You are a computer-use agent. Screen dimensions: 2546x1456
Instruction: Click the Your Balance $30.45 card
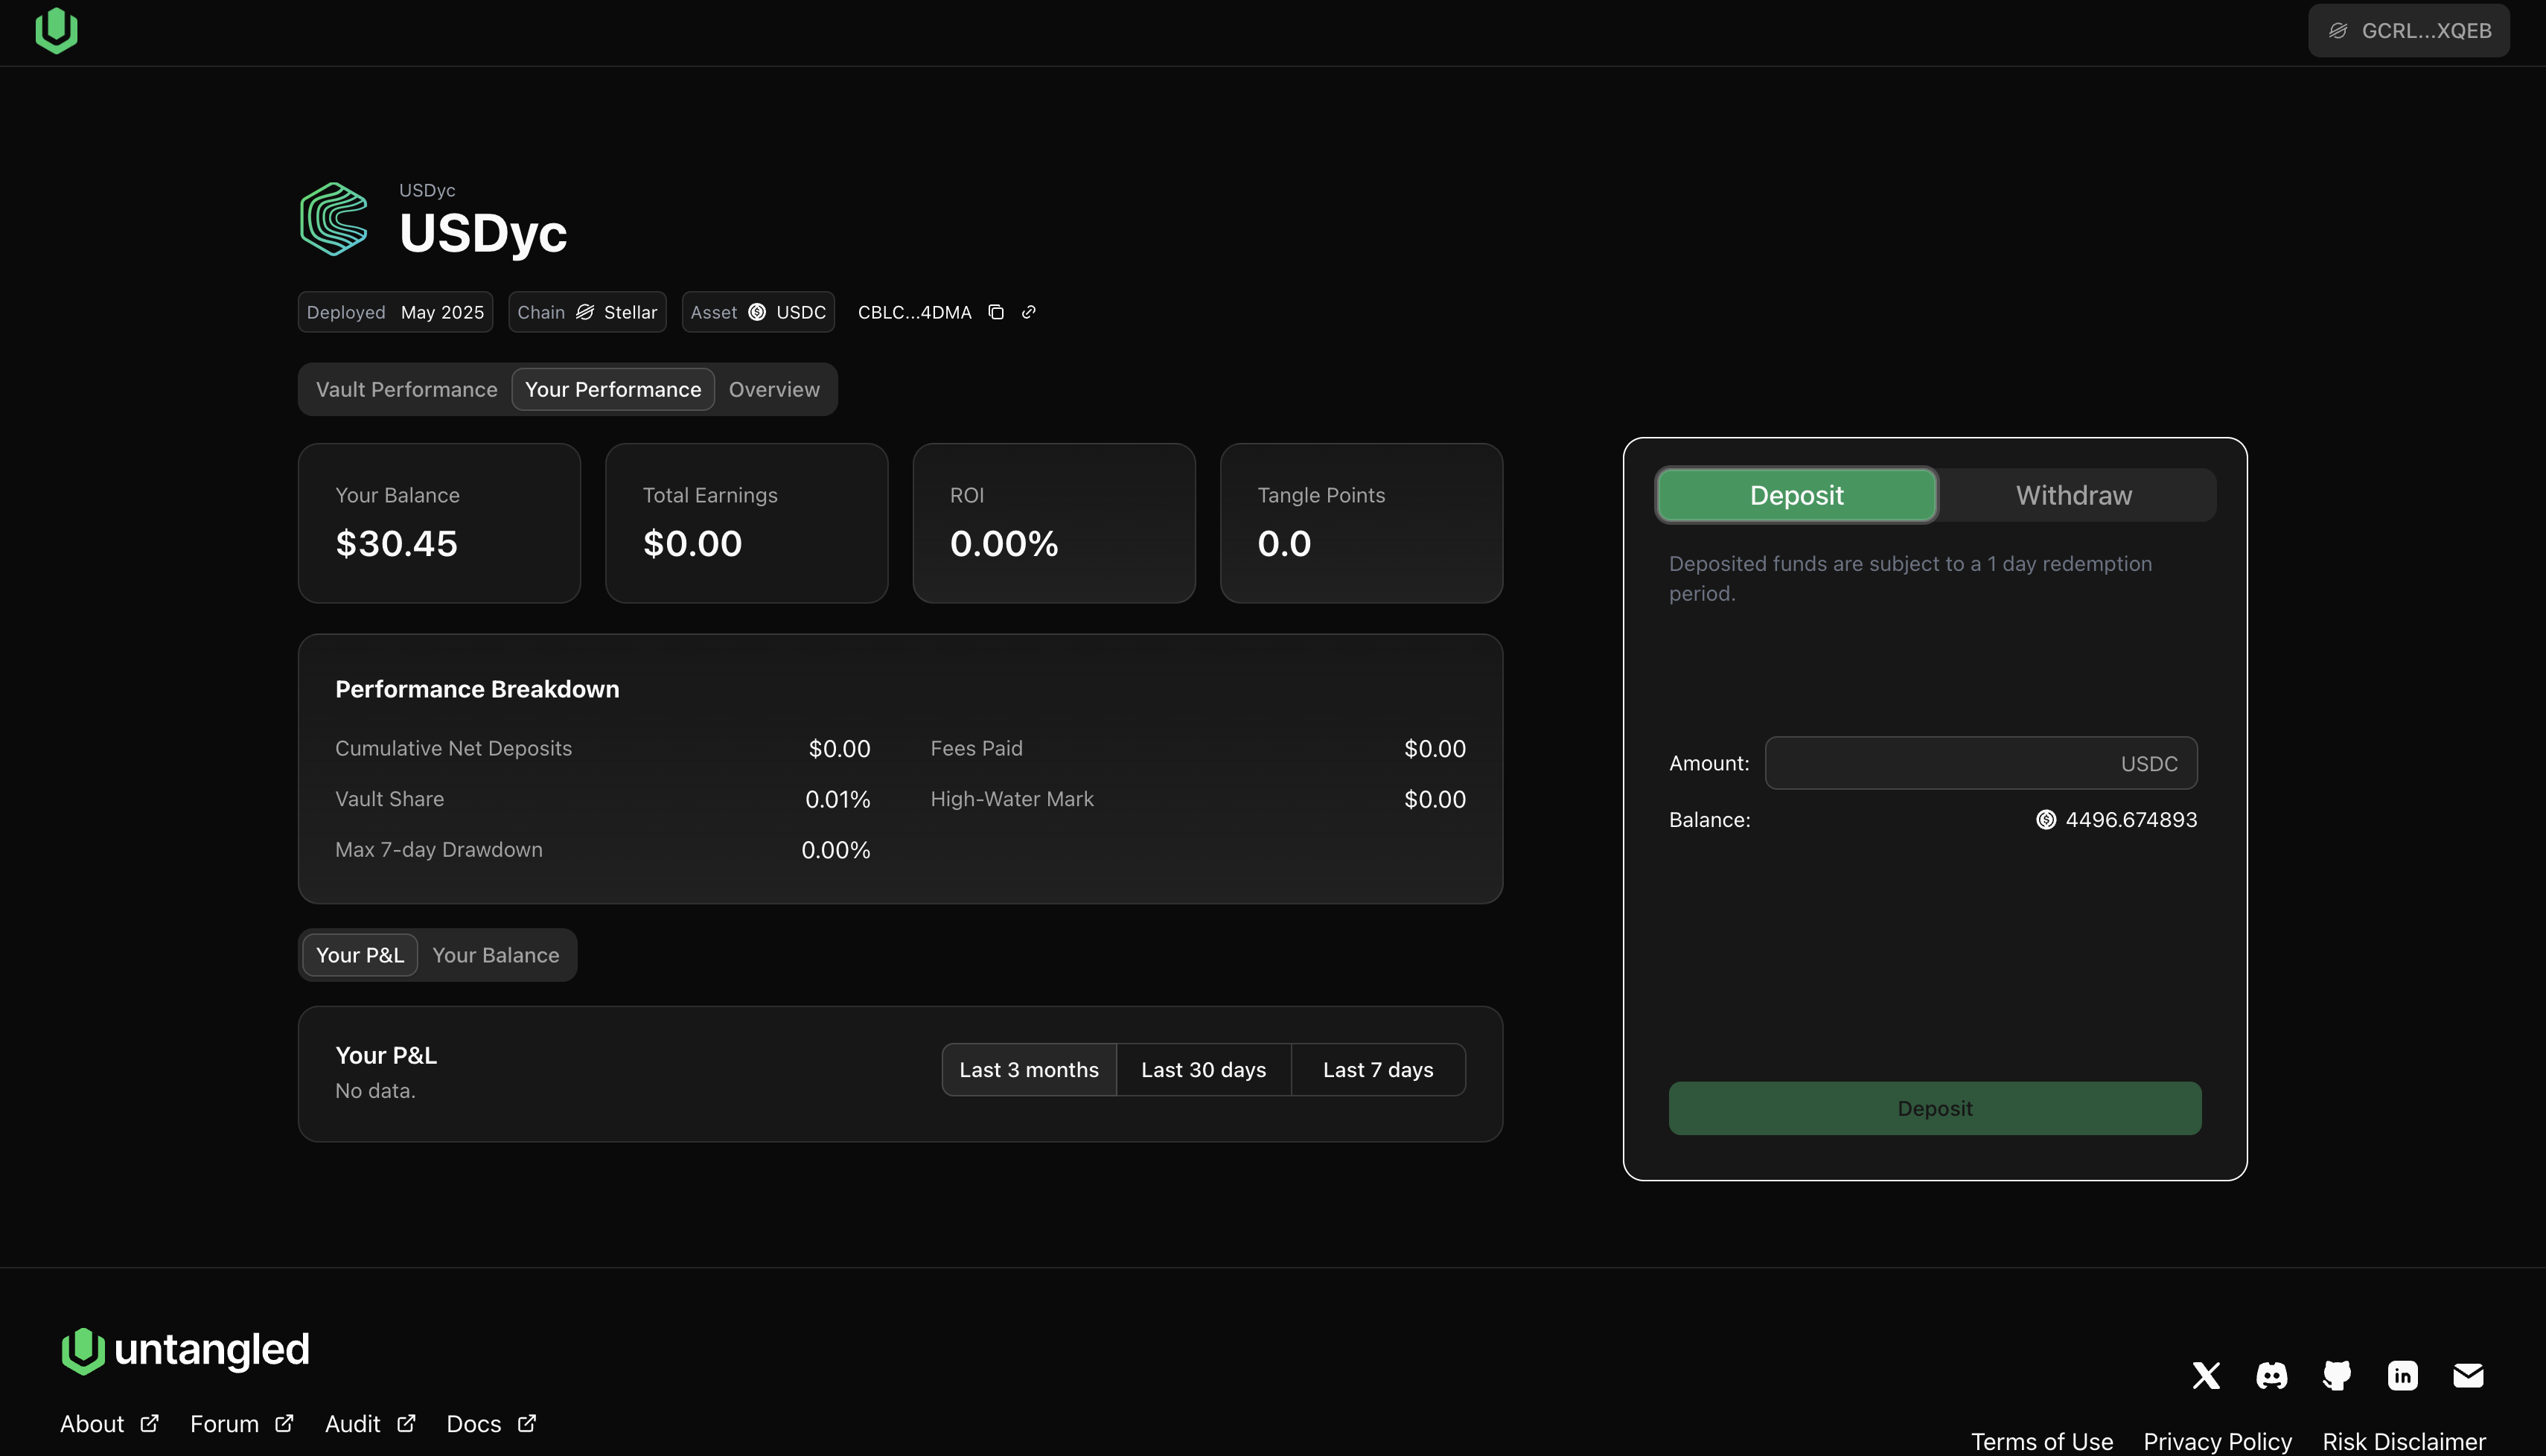point(439,523)
